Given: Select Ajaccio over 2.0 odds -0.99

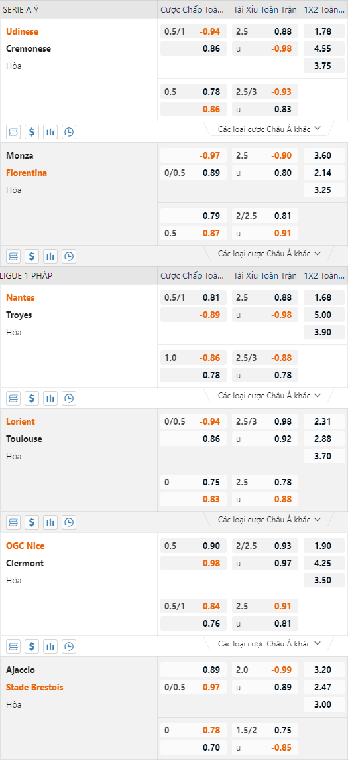Looking at the screenshot, I should tap(265, 670).
